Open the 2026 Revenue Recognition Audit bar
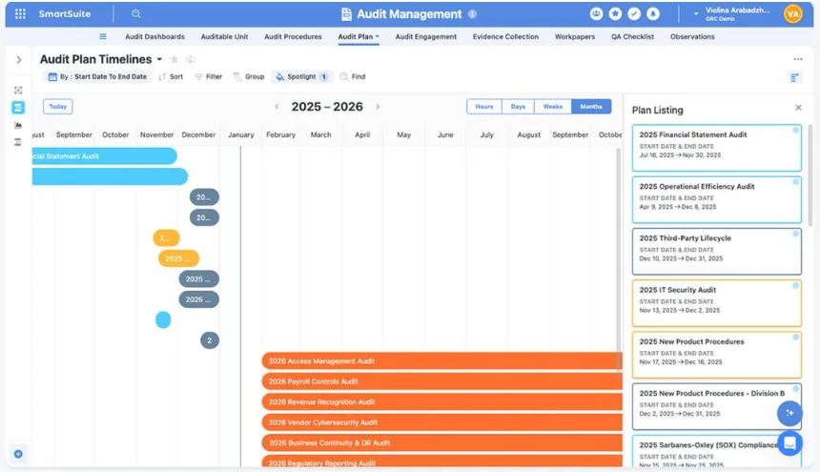Screen dimensions: 820x472 point(441,402)
